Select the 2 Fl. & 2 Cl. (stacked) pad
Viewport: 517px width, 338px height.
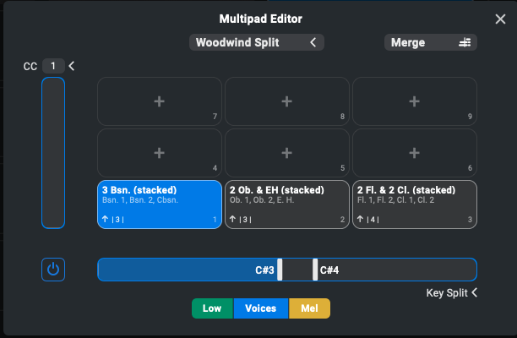(x=415, y=204)
